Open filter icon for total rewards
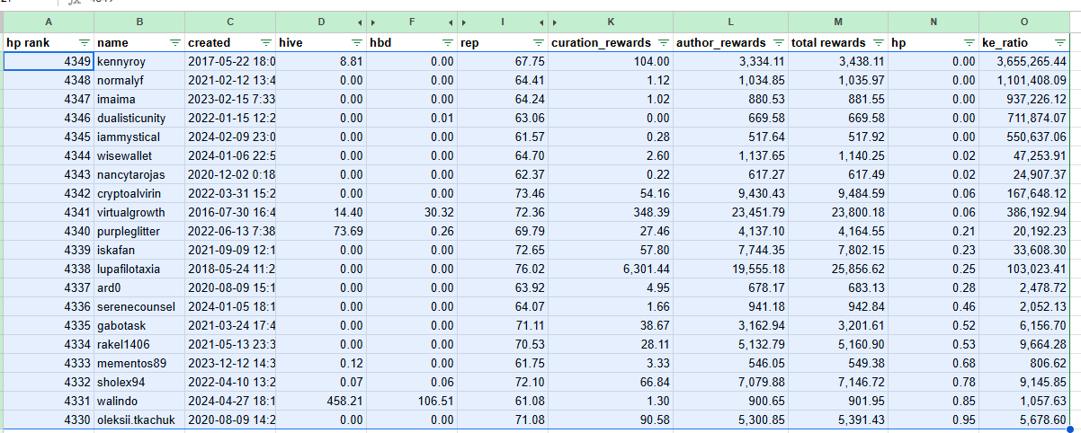The width and height of the screenshot is (1081, 433). coord(878,42)
